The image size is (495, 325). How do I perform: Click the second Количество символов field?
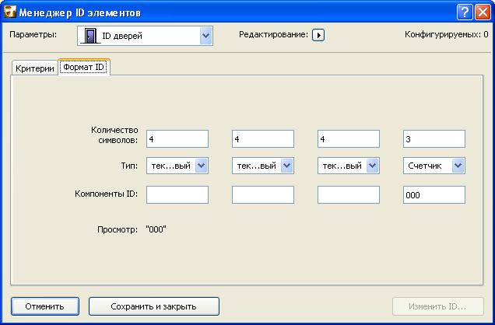click(x=262, y=138)
